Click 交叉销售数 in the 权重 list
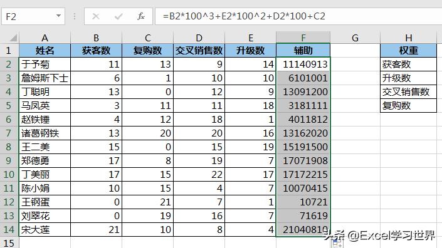The height and width of the screenshot is (248, 442). pyautogui.click(x=408, y=92)
